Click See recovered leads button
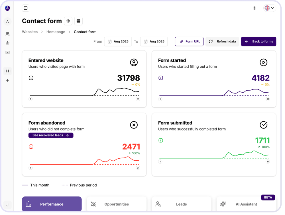 tap(51, 135)
